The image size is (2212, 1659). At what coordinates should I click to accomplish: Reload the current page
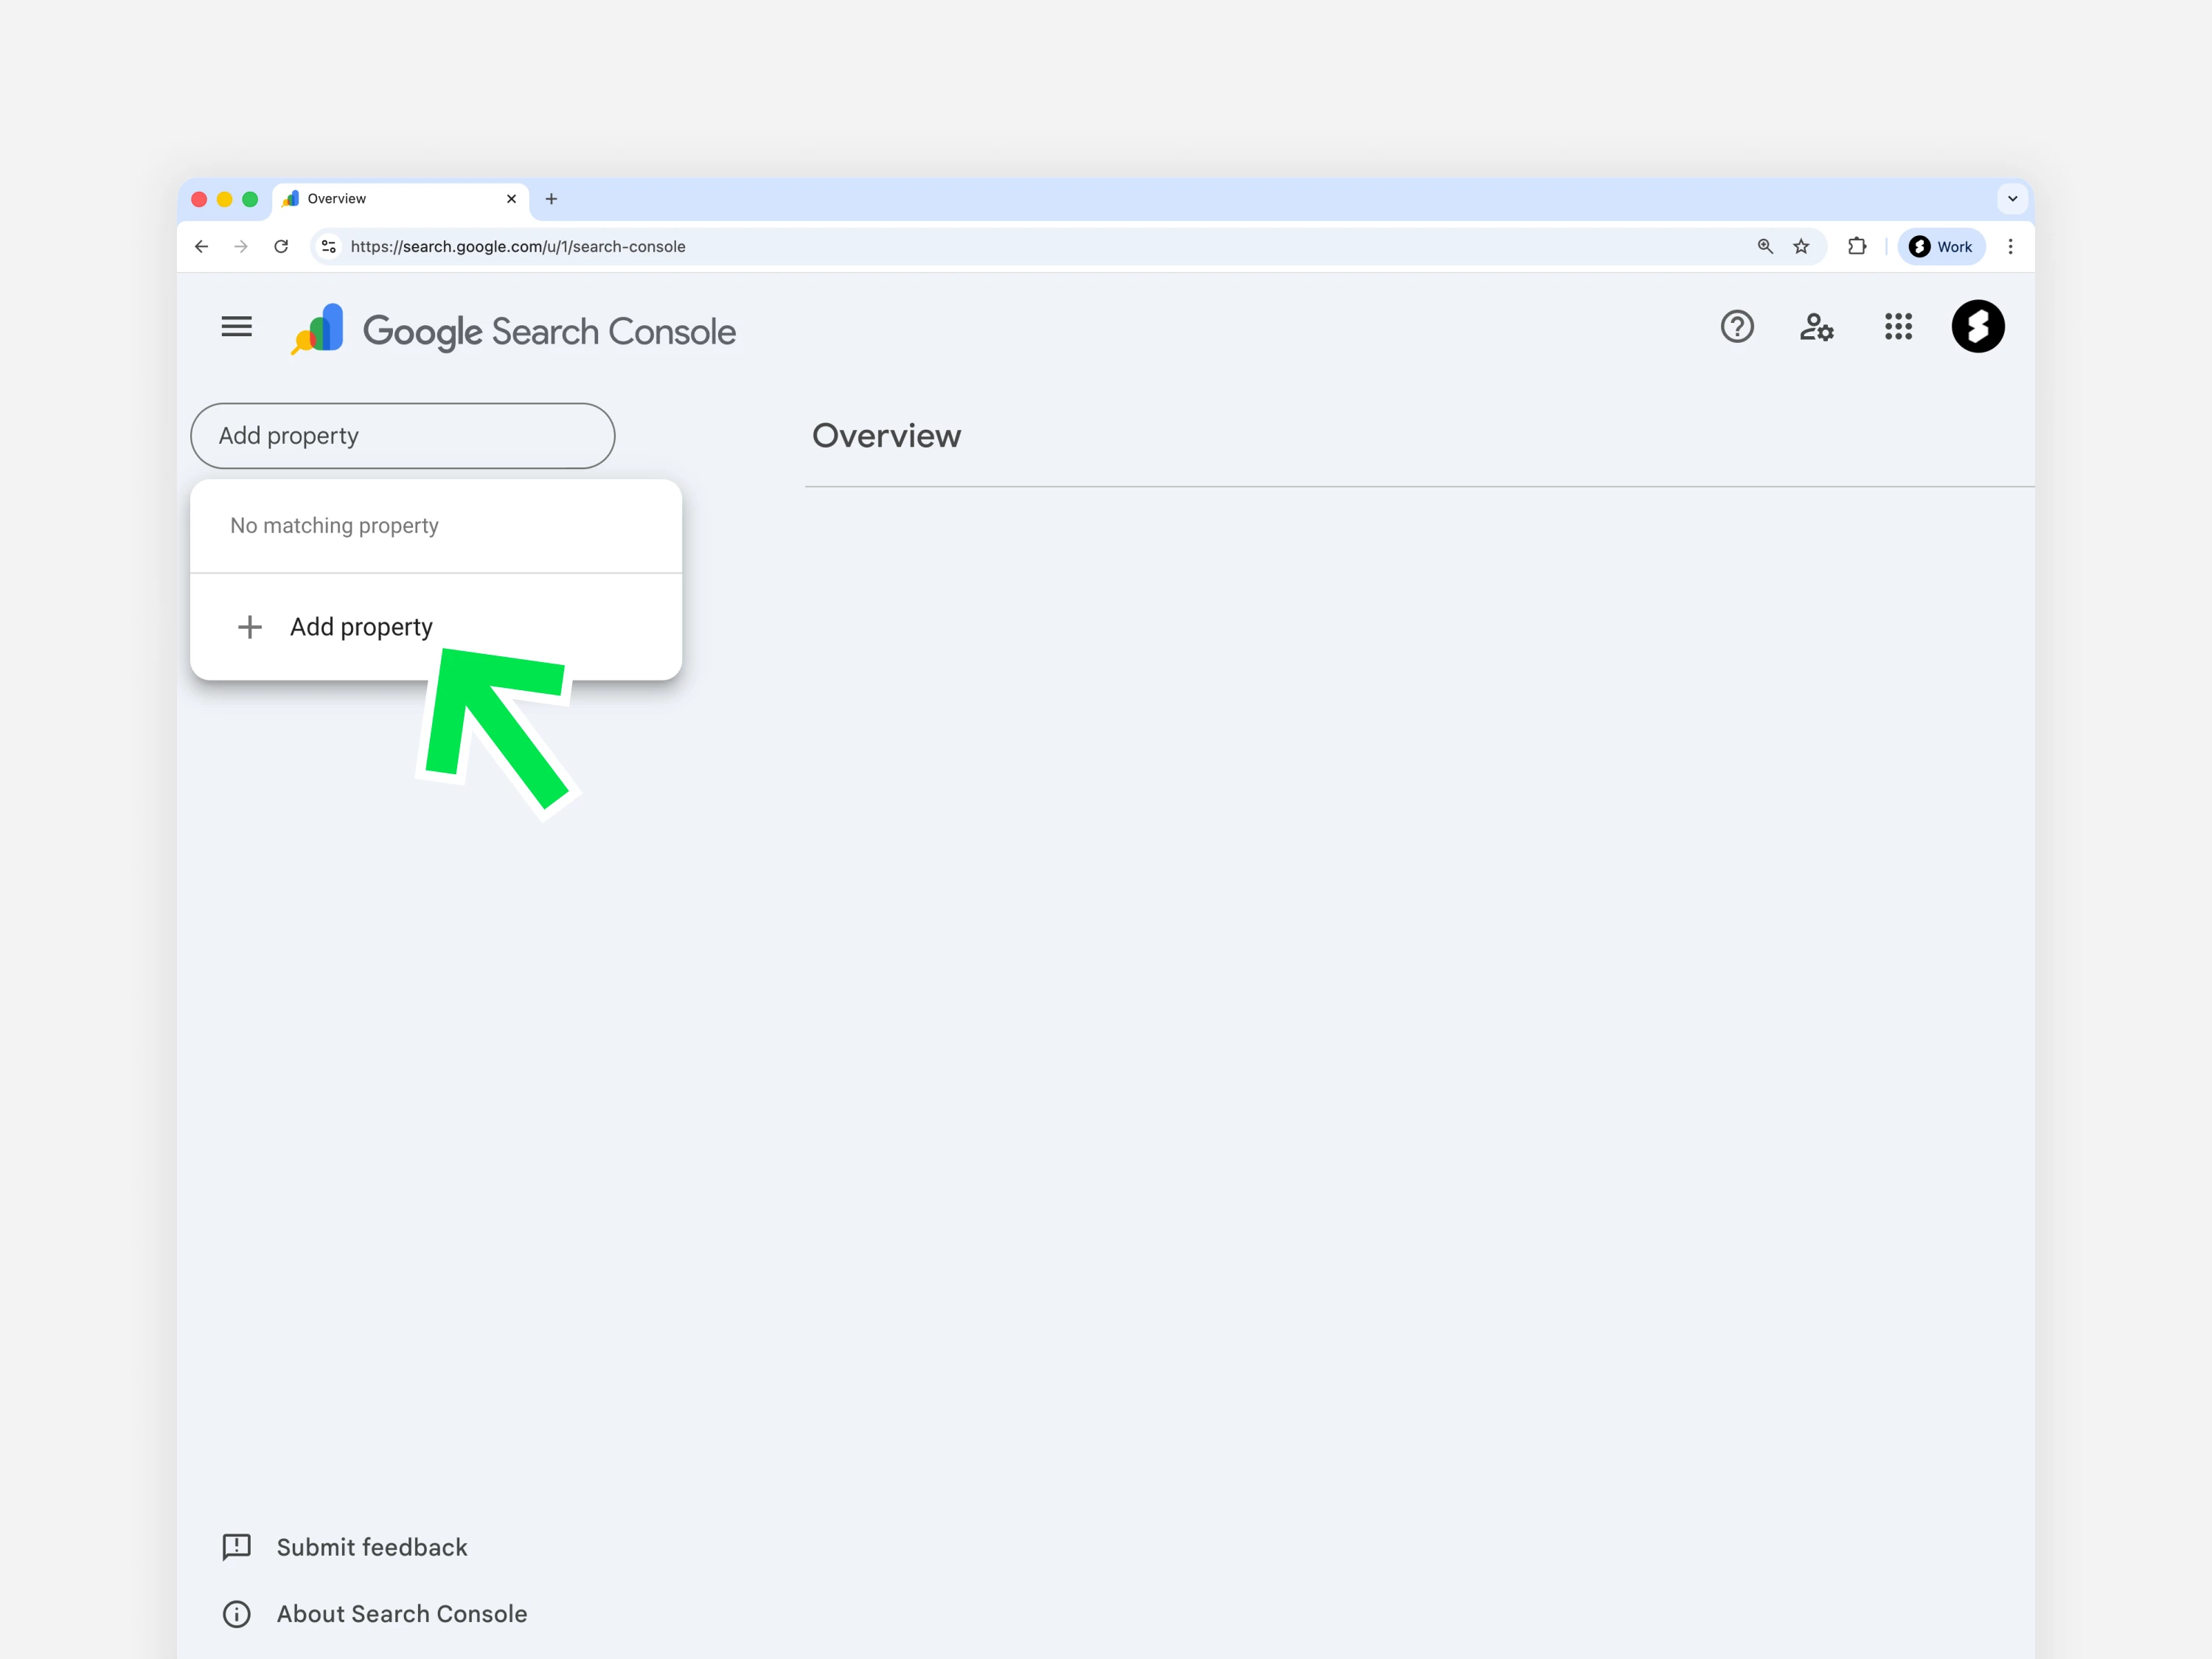(x=281, y=247)
